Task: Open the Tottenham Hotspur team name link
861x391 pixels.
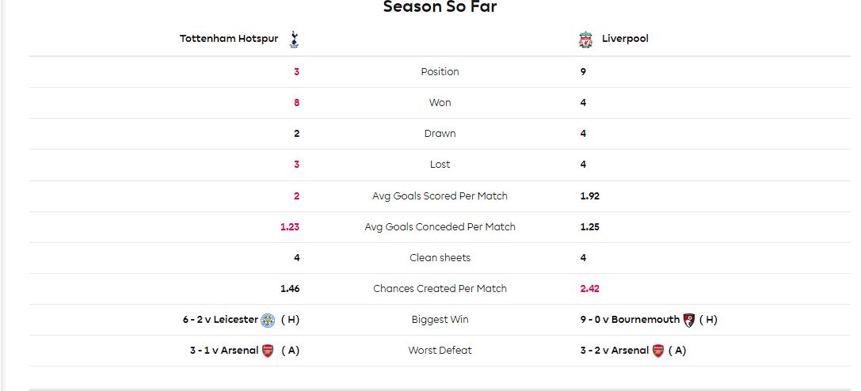Action: click(229, 39)
